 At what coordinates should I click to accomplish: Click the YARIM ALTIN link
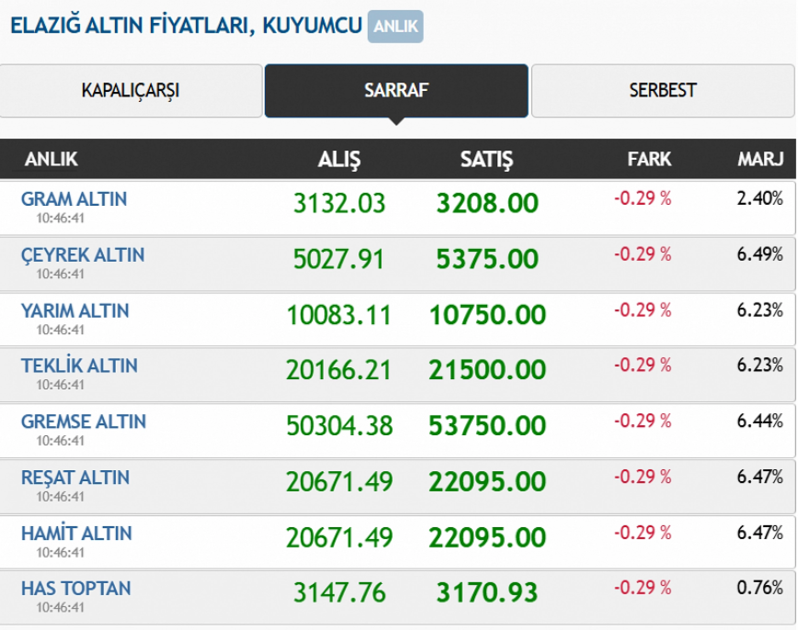pos(75,311)
